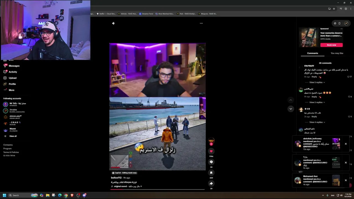The width and height of the screenshot is (354, 199).
Task: Like the video with the heart icon
Action: coord(211,151)
